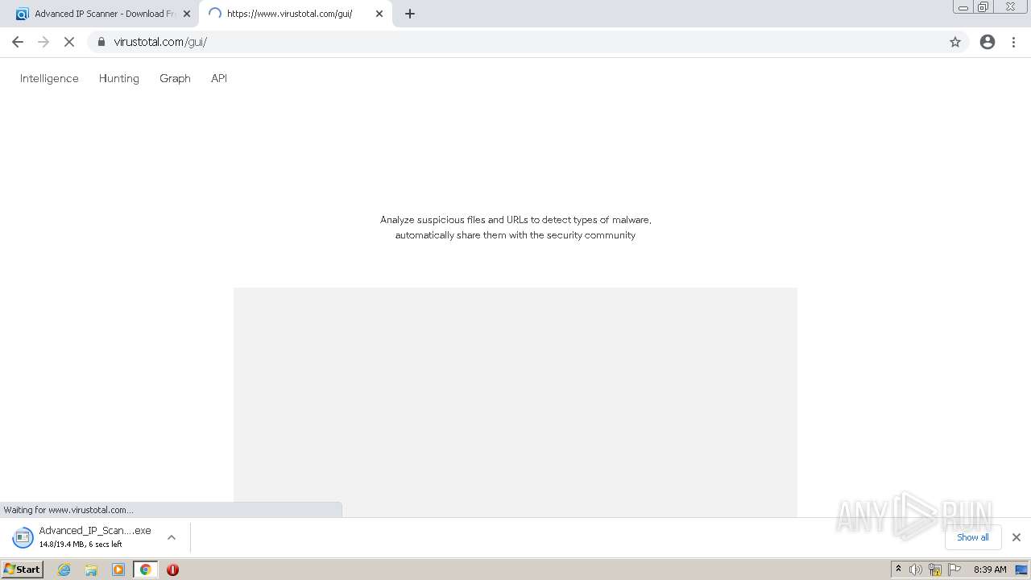View site info via the lock icon
Viewport: 1031px width, 580px height.
(x=101, y=42)
